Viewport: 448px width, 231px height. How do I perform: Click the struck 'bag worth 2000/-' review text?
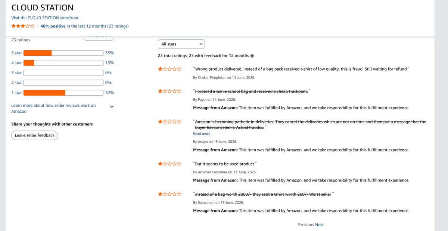click(x=263, y=194)
